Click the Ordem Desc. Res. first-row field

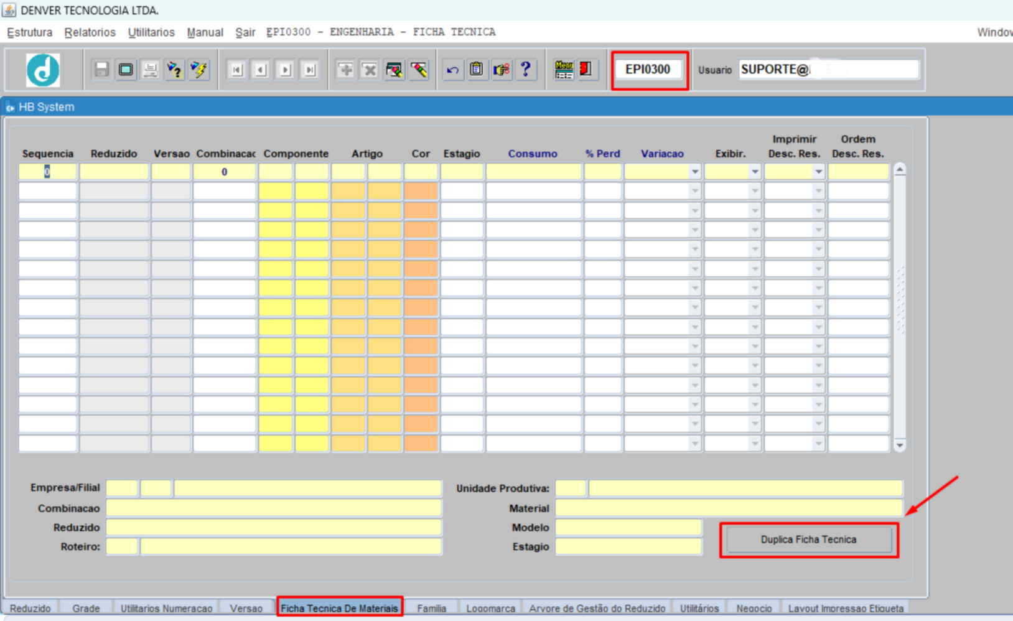pyautogui.click(x=859, y=172)
